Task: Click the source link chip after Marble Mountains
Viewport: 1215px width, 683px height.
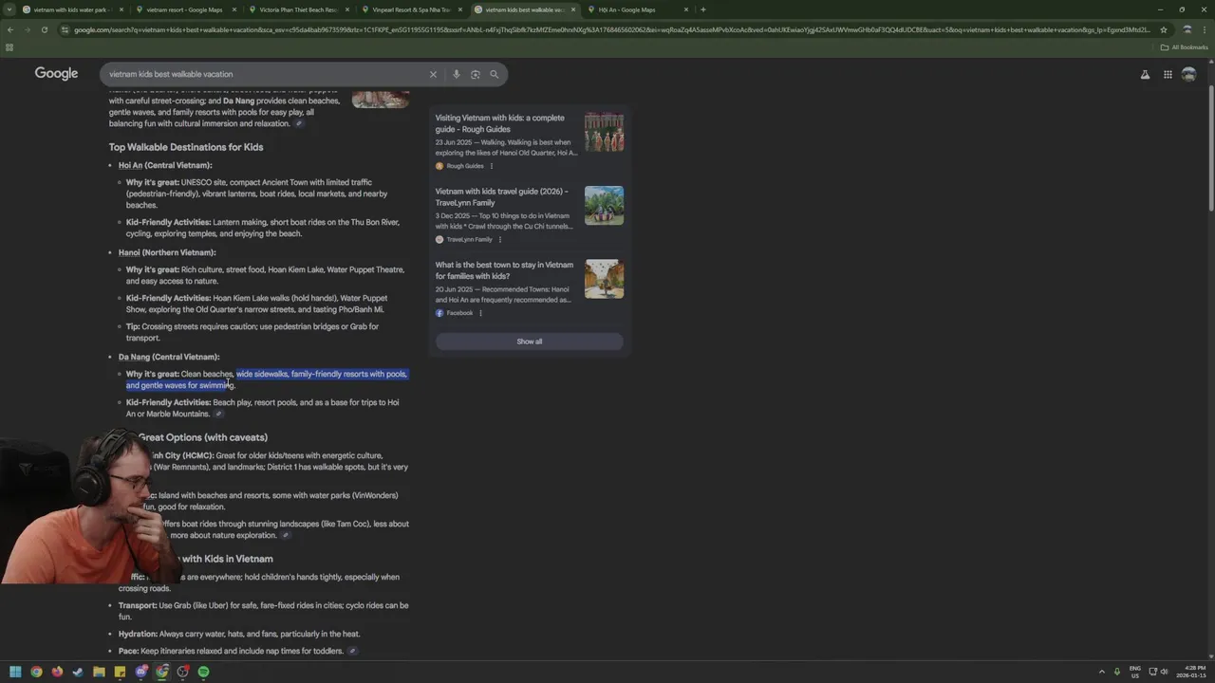Action: 218,414
